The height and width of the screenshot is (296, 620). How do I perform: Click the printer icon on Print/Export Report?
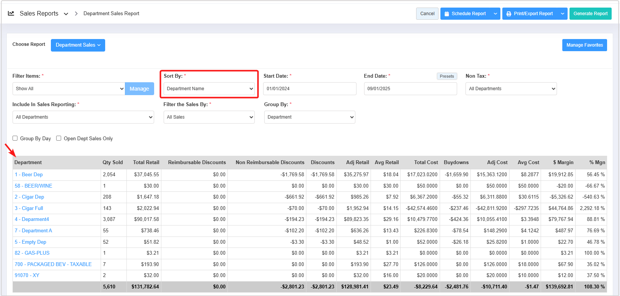tap(509, 14)
